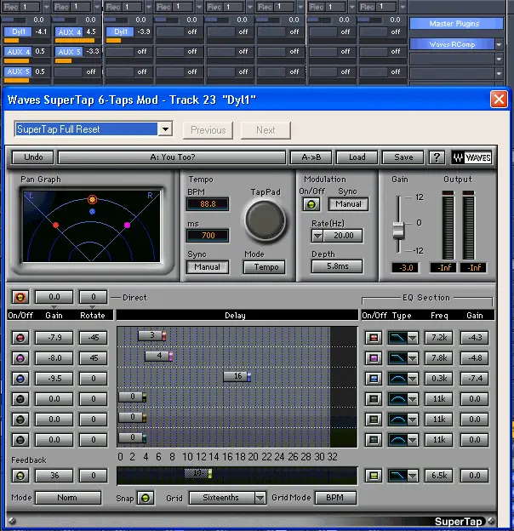This screenshot has width=514, height=531.
Task: Click the Feedback delay slider handle
Action: click(198, 473)
